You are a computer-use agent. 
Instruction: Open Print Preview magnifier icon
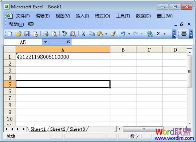(54, 34)
